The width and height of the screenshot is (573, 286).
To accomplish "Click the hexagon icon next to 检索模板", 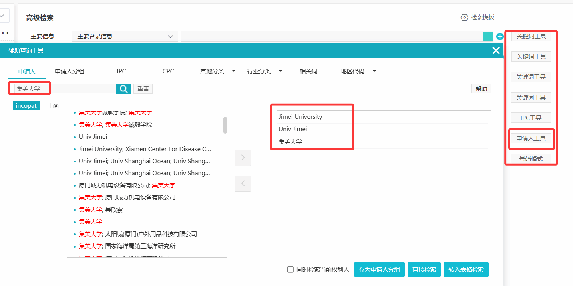I will [464, 17].
